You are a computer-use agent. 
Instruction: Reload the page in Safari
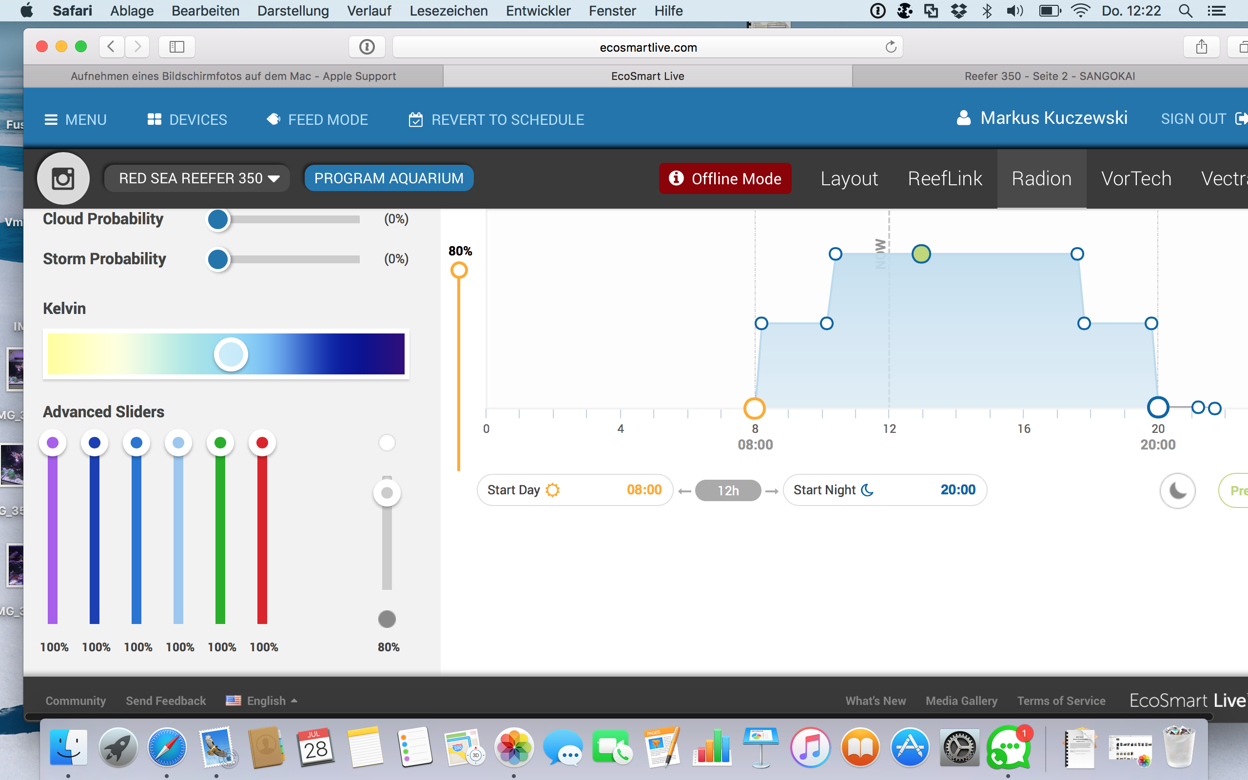[x=891, y=47]
